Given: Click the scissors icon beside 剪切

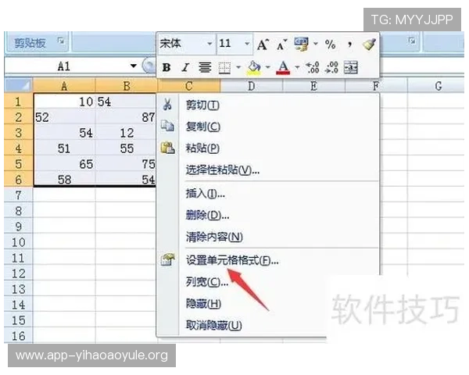Looking at the screenshot, I should (167, 105).
